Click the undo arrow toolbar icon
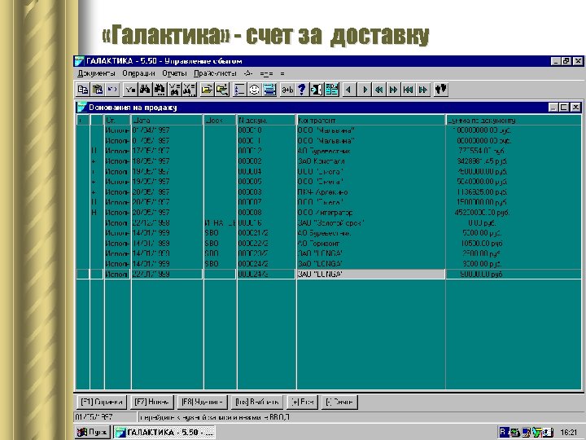The image size is (586, 440). click(112, 90)
